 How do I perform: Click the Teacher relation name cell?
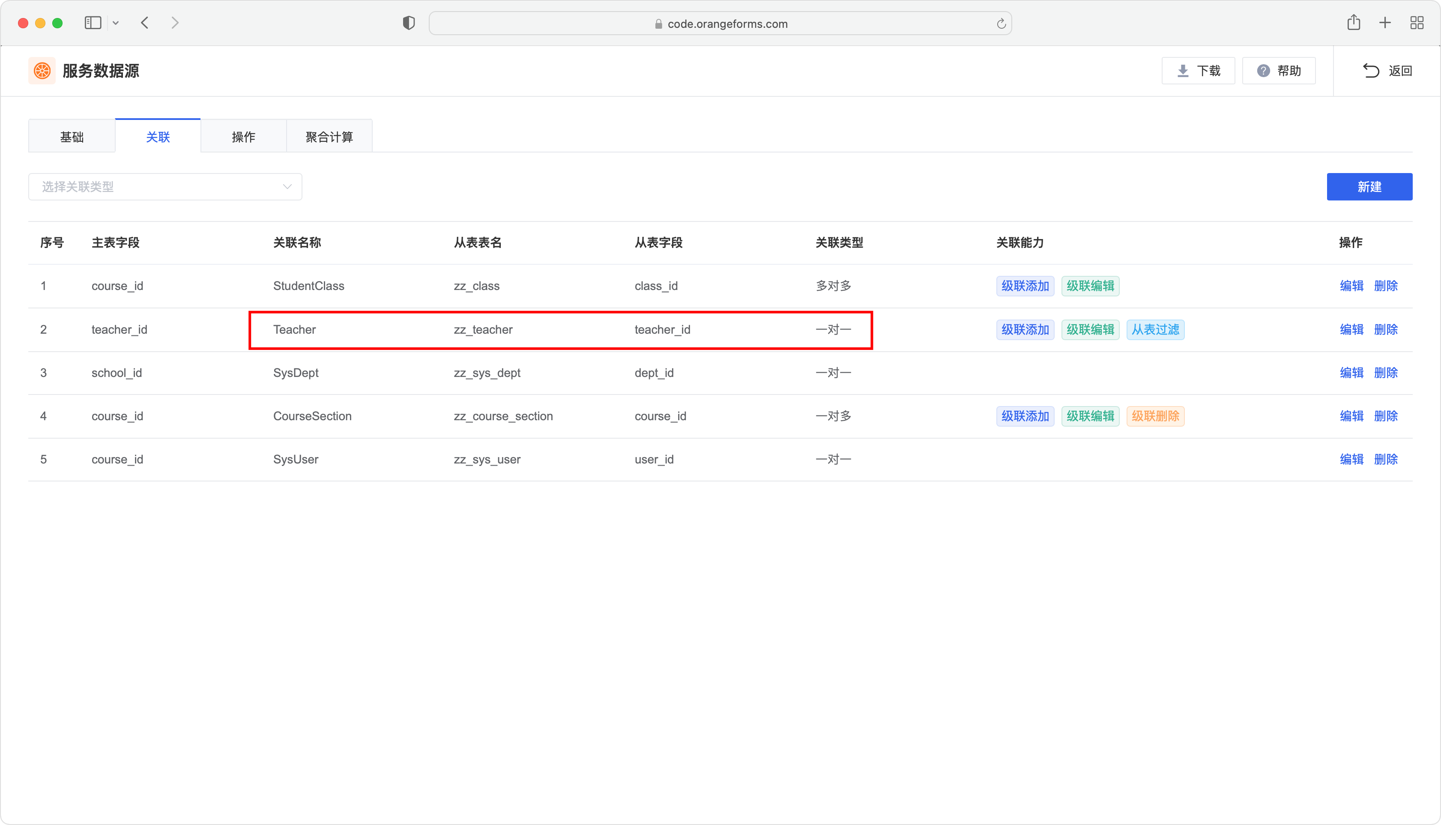[x=295, y=329]
